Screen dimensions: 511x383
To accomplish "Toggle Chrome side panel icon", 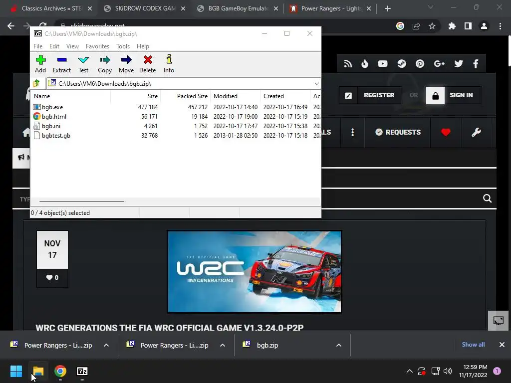I will pos(468,26).
